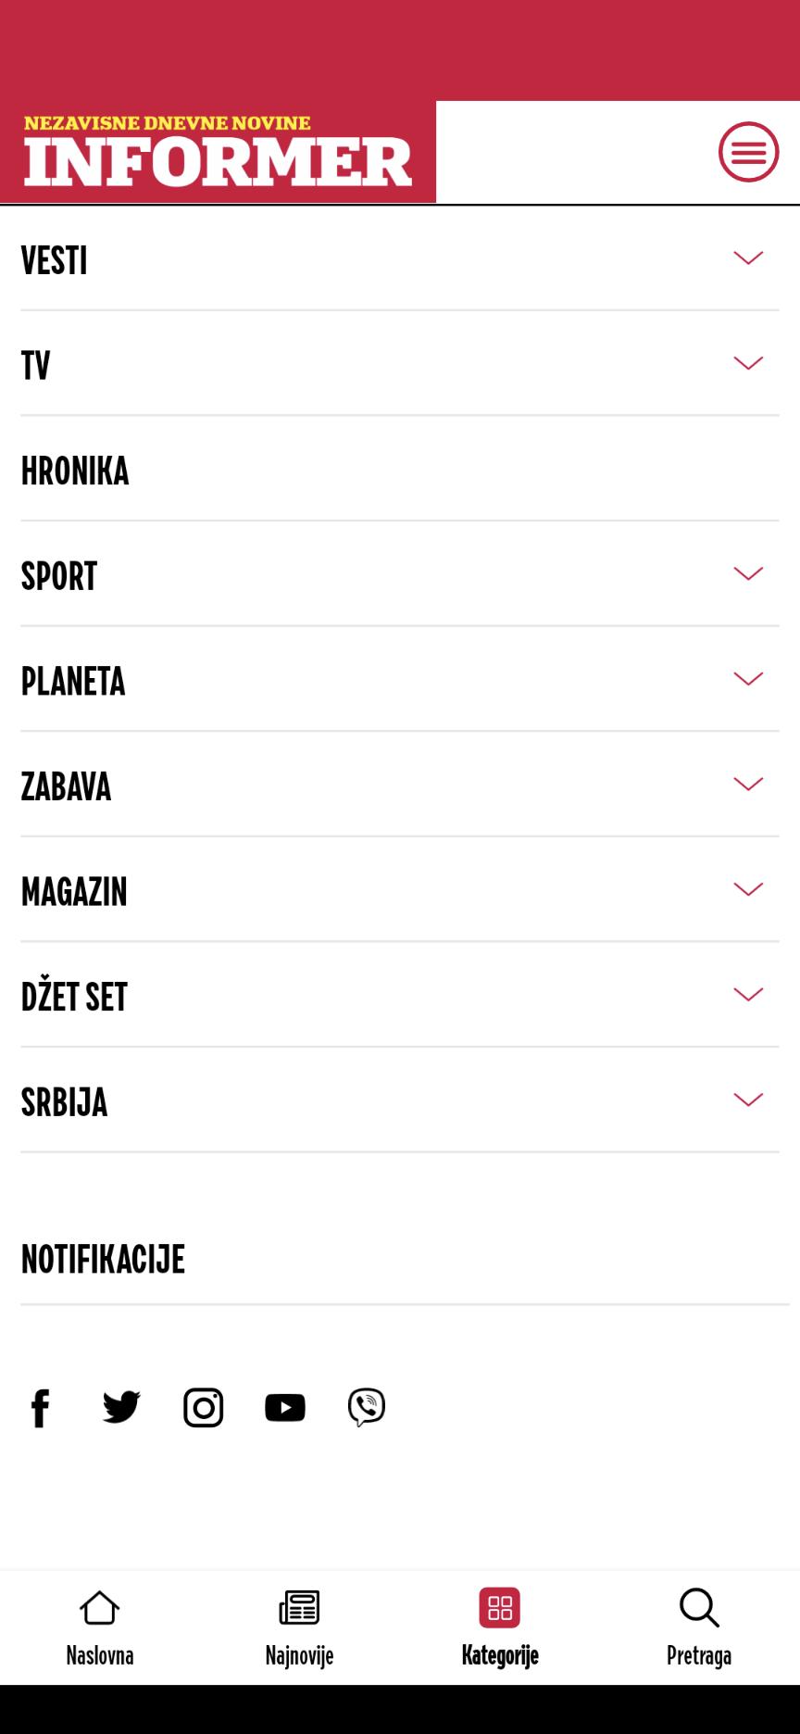Click the Informer logo
The image size is (800, 1734).
pos(218,153)
